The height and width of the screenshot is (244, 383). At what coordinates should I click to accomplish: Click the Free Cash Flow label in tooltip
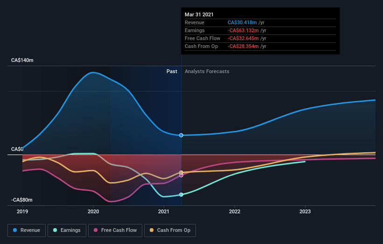(x=202, y=38)
